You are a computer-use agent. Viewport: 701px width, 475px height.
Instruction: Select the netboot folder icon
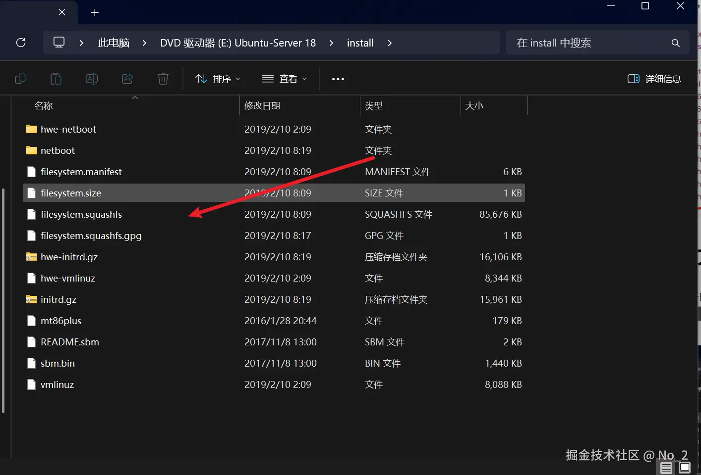[x=32, y=150]
